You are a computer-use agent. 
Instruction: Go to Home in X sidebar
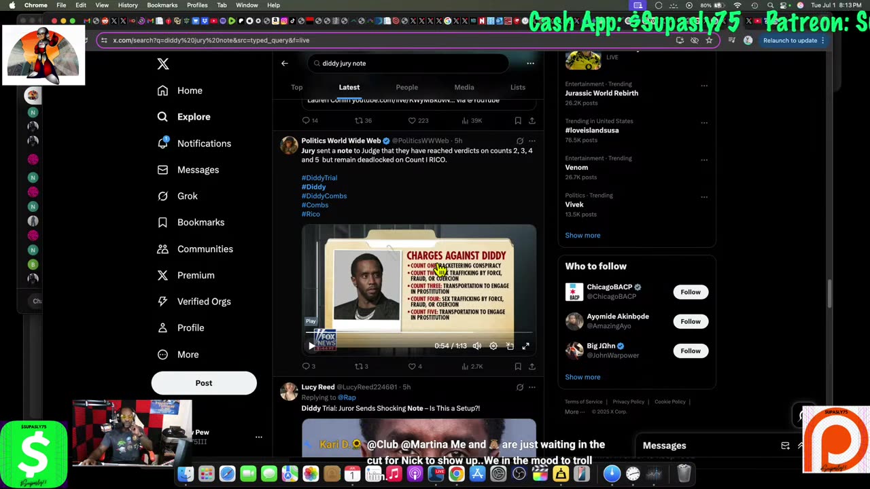tap(181, 90)
